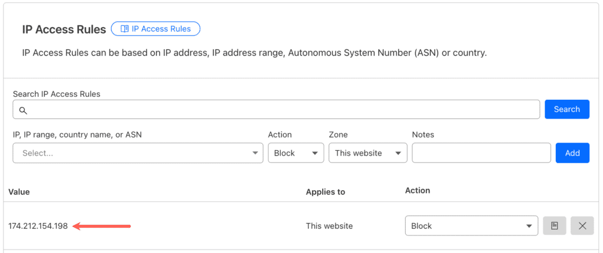Click the book icon beside the heading

point(124,29)
